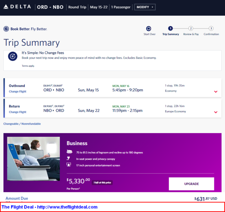
Task: Click the $631.87 USD amount due
Action: 206,199
